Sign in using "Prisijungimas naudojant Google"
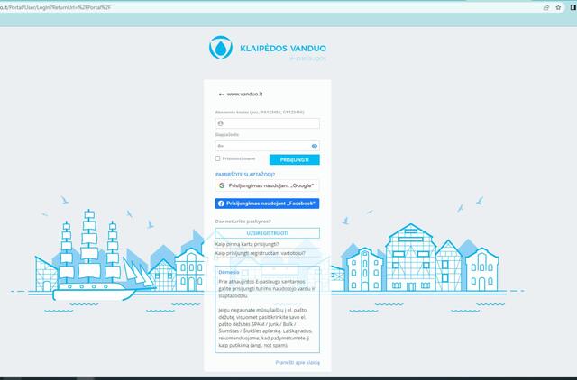Image resolution: width=577 pixels, height=380 pixels. click(x=268, y=185)
